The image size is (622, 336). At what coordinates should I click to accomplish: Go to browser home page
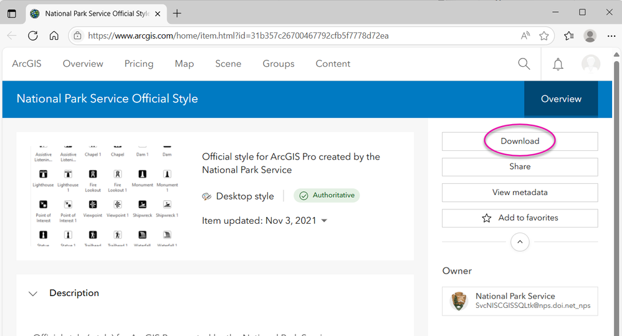click(54, 36)
